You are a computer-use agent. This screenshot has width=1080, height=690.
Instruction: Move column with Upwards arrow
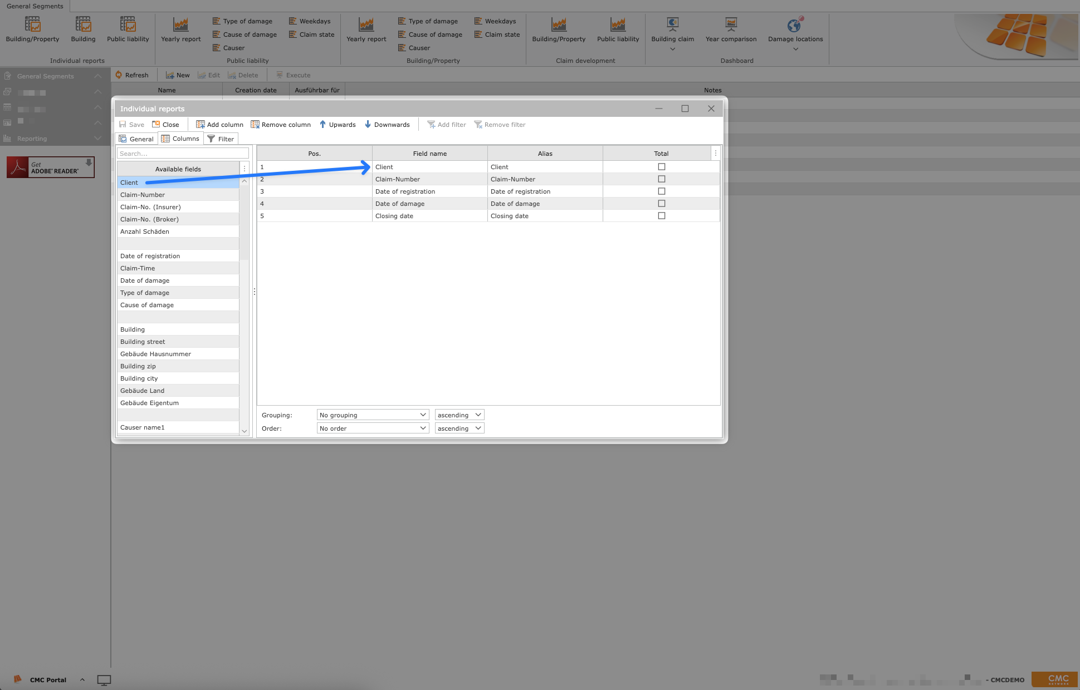tap(322, 125)
